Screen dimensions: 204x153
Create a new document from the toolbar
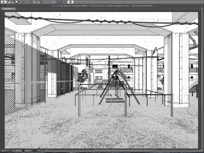[9, 2]
